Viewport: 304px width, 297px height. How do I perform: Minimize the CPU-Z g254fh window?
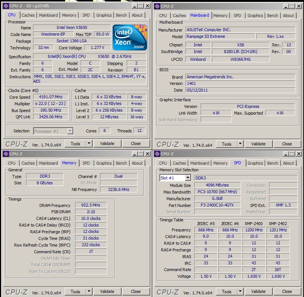[x=135, y=6]
